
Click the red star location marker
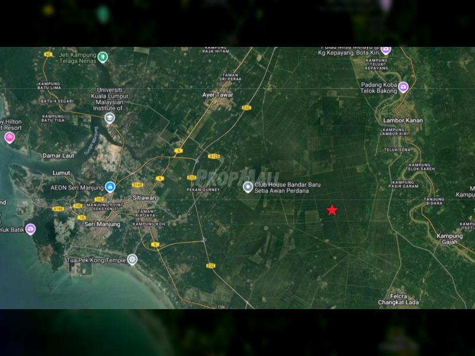(x=332, y=210)
